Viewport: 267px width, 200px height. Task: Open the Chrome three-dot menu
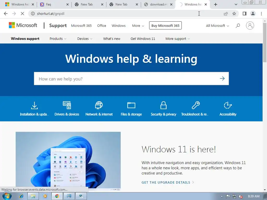261,14
